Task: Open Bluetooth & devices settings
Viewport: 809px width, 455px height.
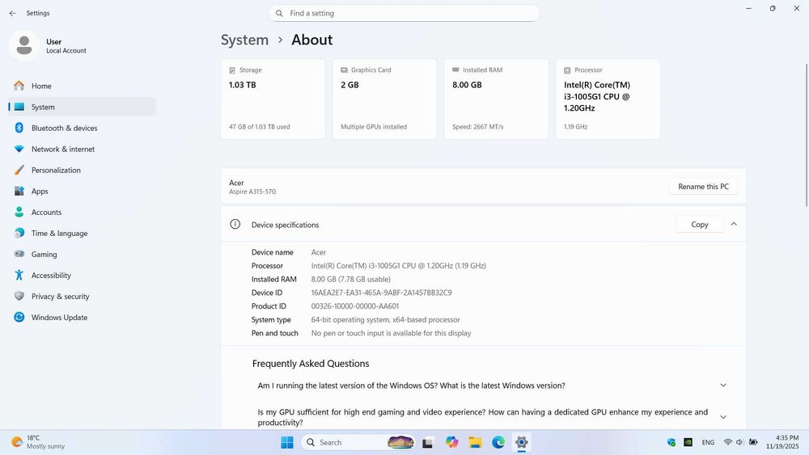Action: (x=82, y=128)
